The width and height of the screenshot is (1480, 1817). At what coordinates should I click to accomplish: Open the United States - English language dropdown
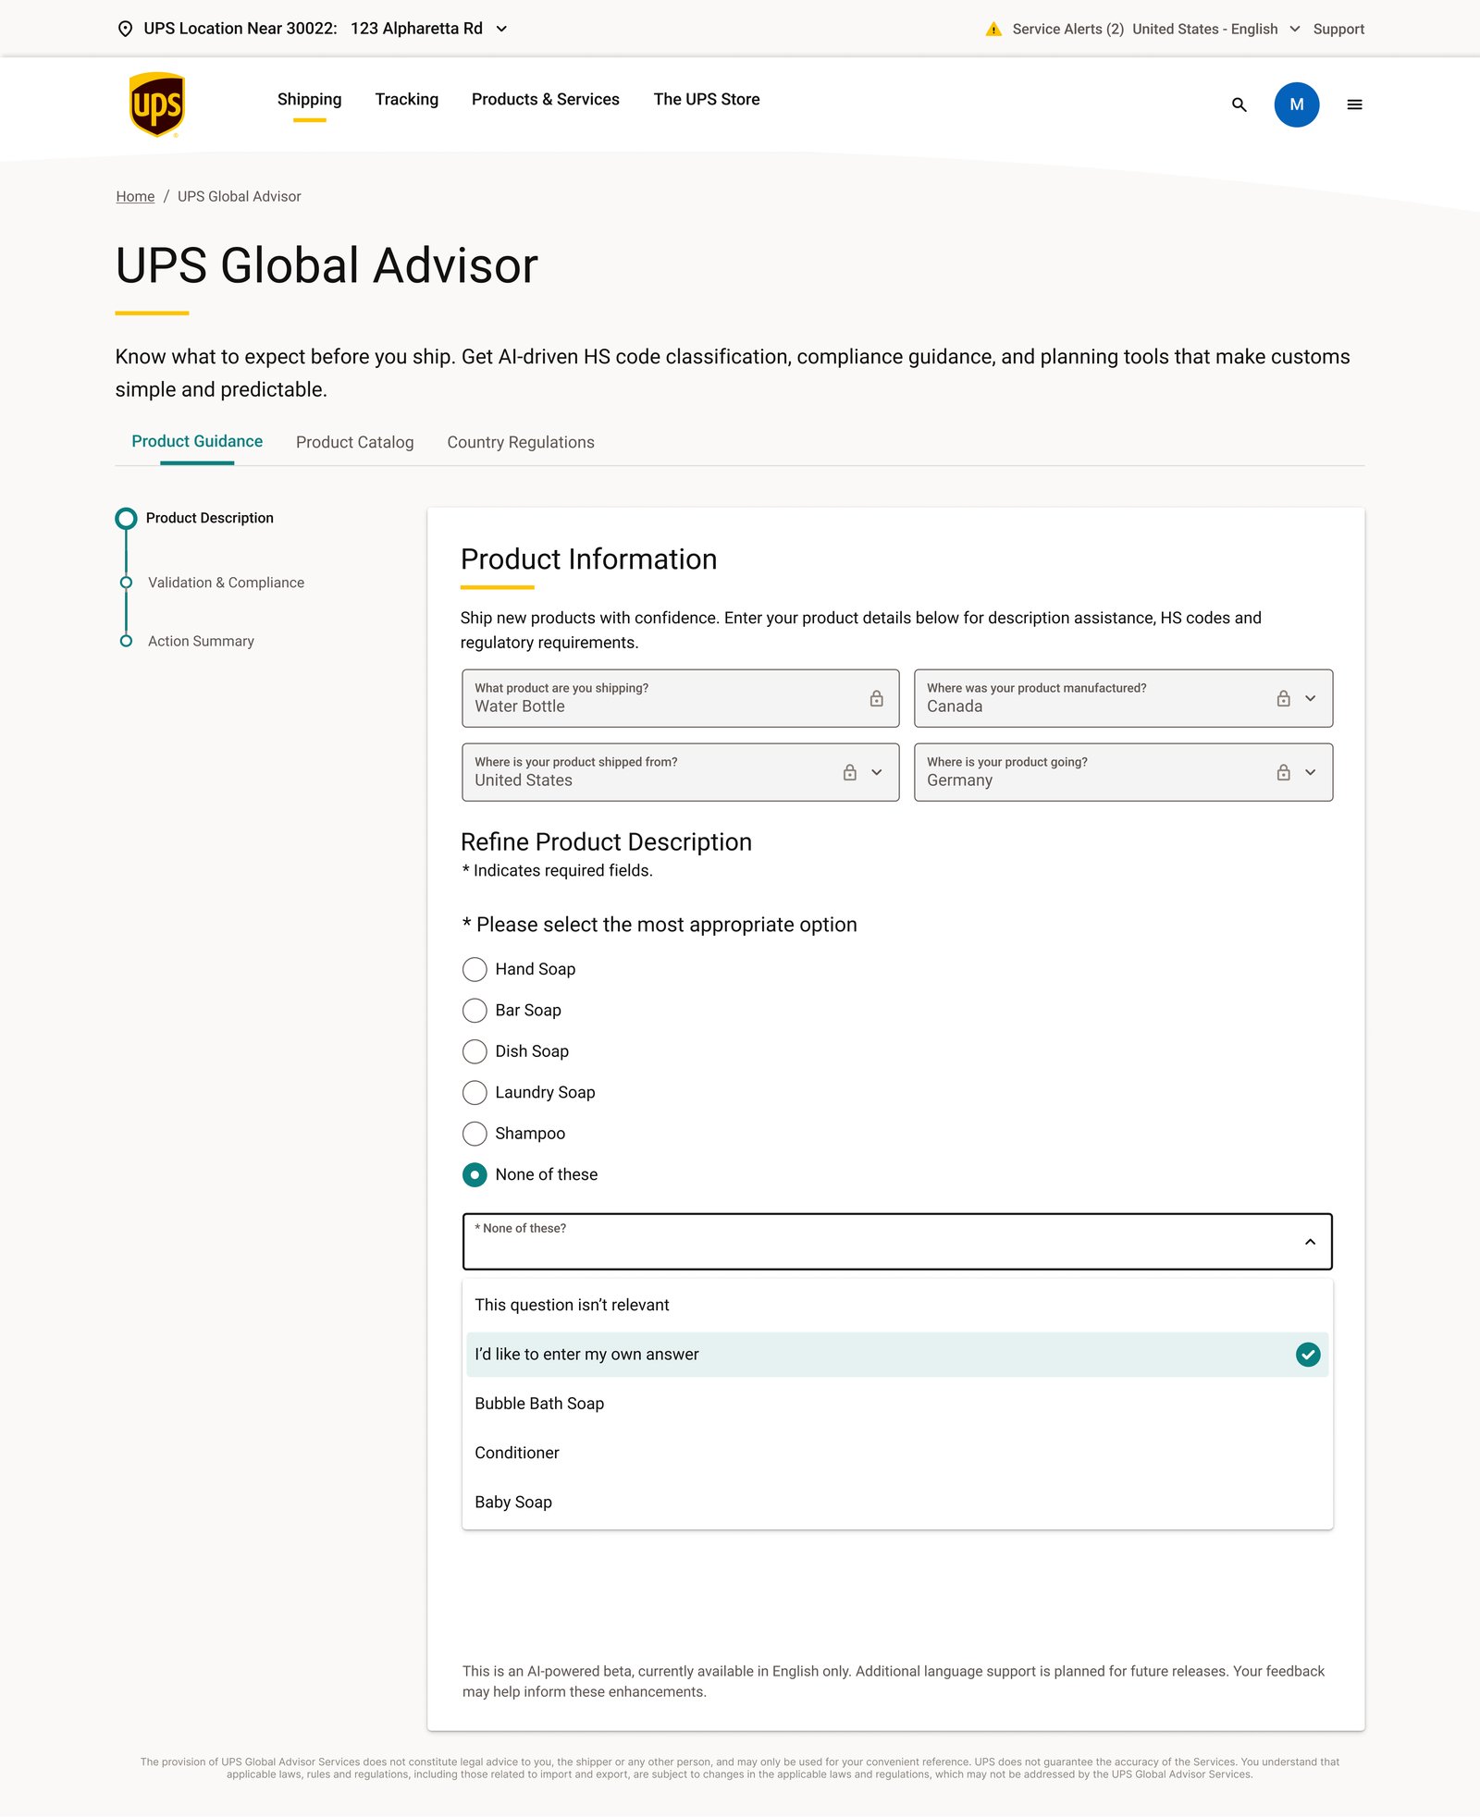pos(1215,29)
